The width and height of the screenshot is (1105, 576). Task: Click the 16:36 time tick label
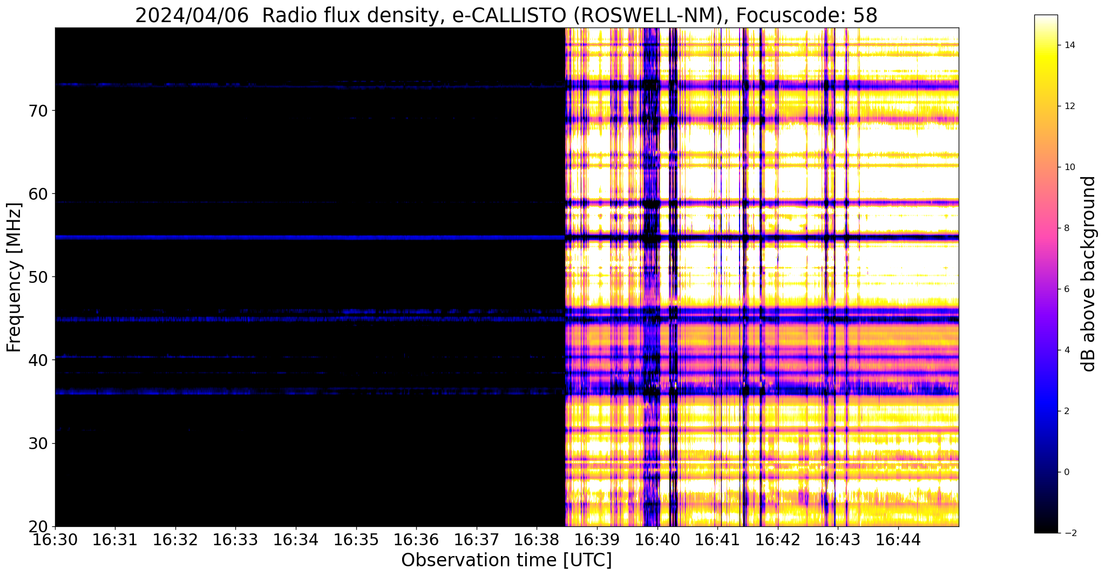click(x=416, y=539)
